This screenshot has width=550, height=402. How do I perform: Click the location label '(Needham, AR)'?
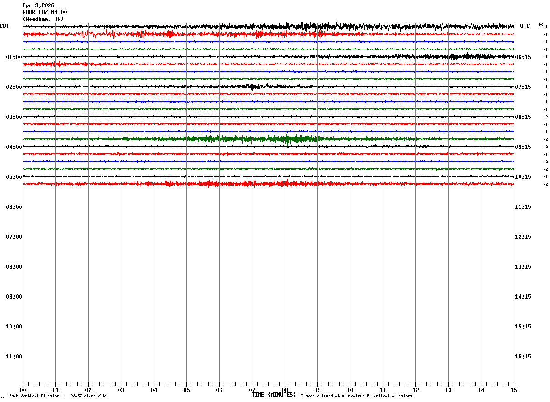43,19
